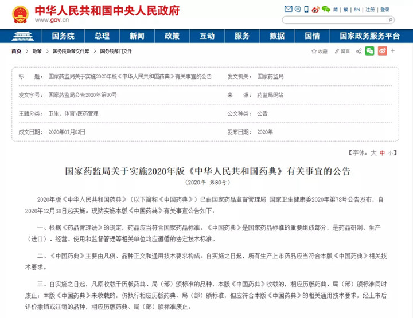Image resolution: width=413 pixels, height=318 pixels.
Task: Open the 政策 navigation tab
Action: [x=172, y=36]
